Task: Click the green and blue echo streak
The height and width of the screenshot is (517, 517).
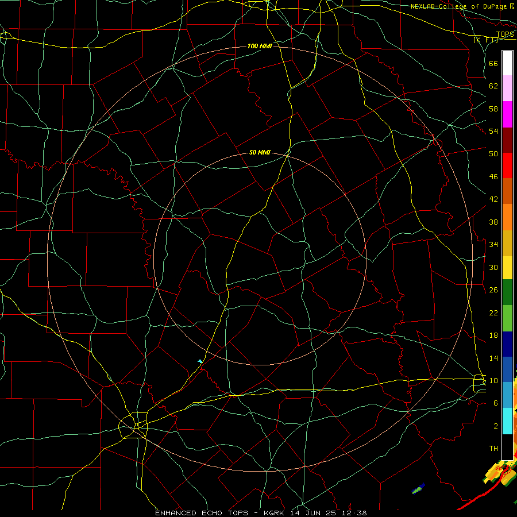Action: pyautogui.click(x=419, y=488)
